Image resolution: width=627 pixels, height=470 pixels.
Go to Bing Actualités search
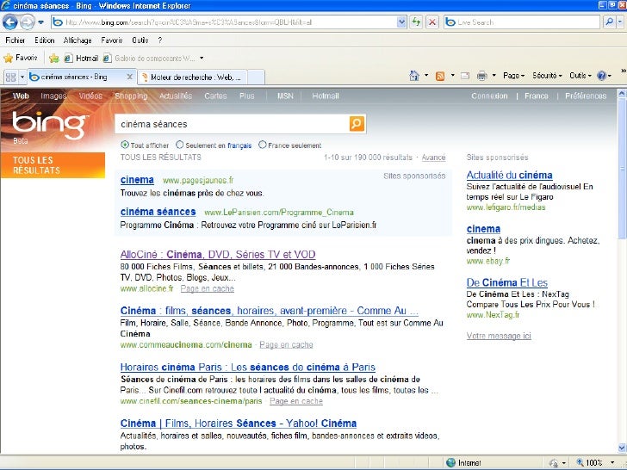coord(176,96)
